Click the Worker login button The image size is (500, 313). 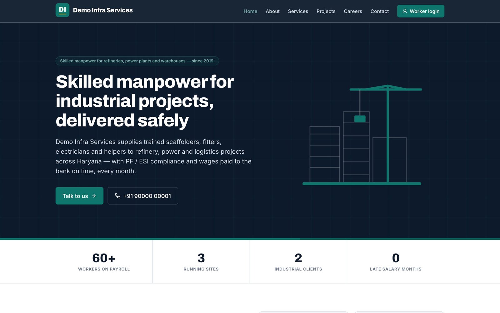click(421, 11)
